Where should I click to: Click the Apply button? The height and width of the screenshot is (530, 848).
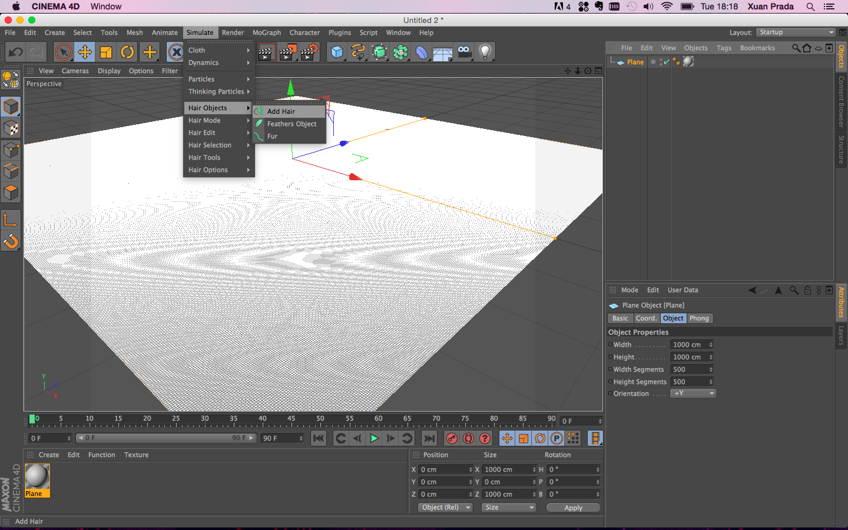click(x=573, y=508)
